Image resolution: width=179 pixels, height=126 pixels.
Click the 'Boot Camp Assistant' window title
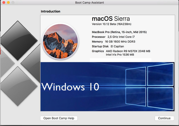(x=89, y=3)
